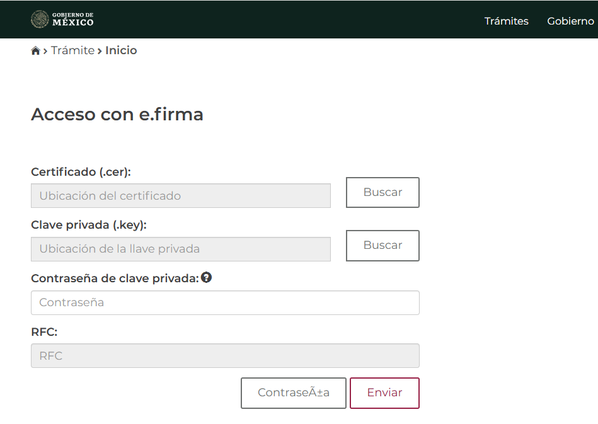Viewport: 598px width, 424px height.
Task: Click the Contraseña de clave privada label
Action: (115, 278)
